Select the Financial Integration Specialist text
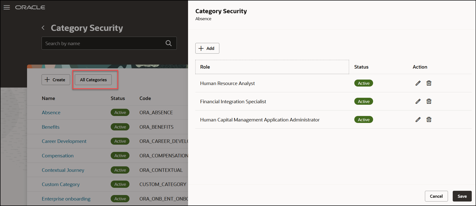476x206 pixels. 233,102
